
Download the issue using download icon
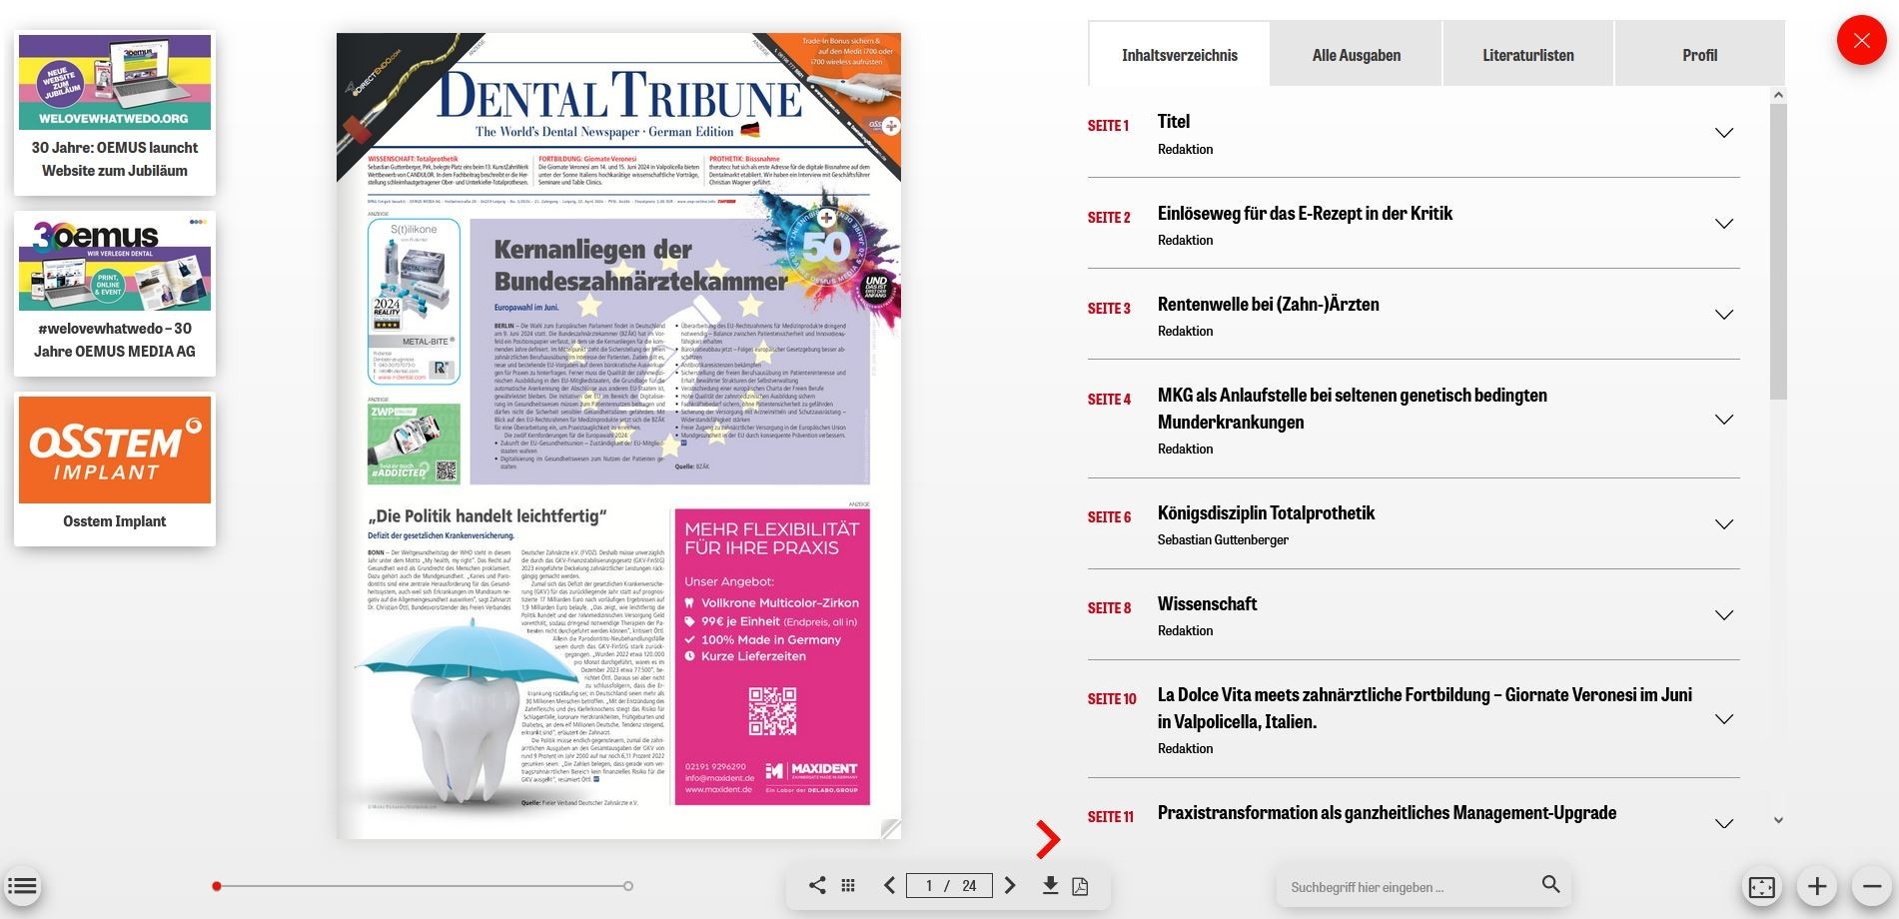tap(1050, 885)
